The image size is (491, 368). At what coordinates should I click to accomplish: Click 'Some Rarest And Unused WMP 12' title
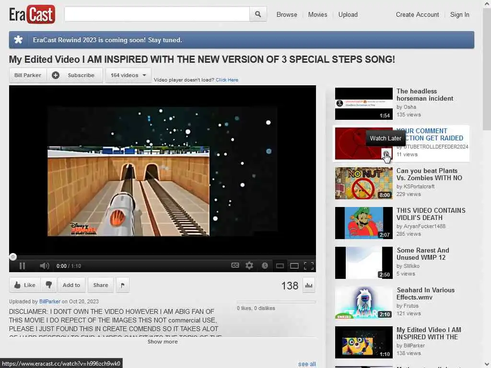click(x=423, y=254)
